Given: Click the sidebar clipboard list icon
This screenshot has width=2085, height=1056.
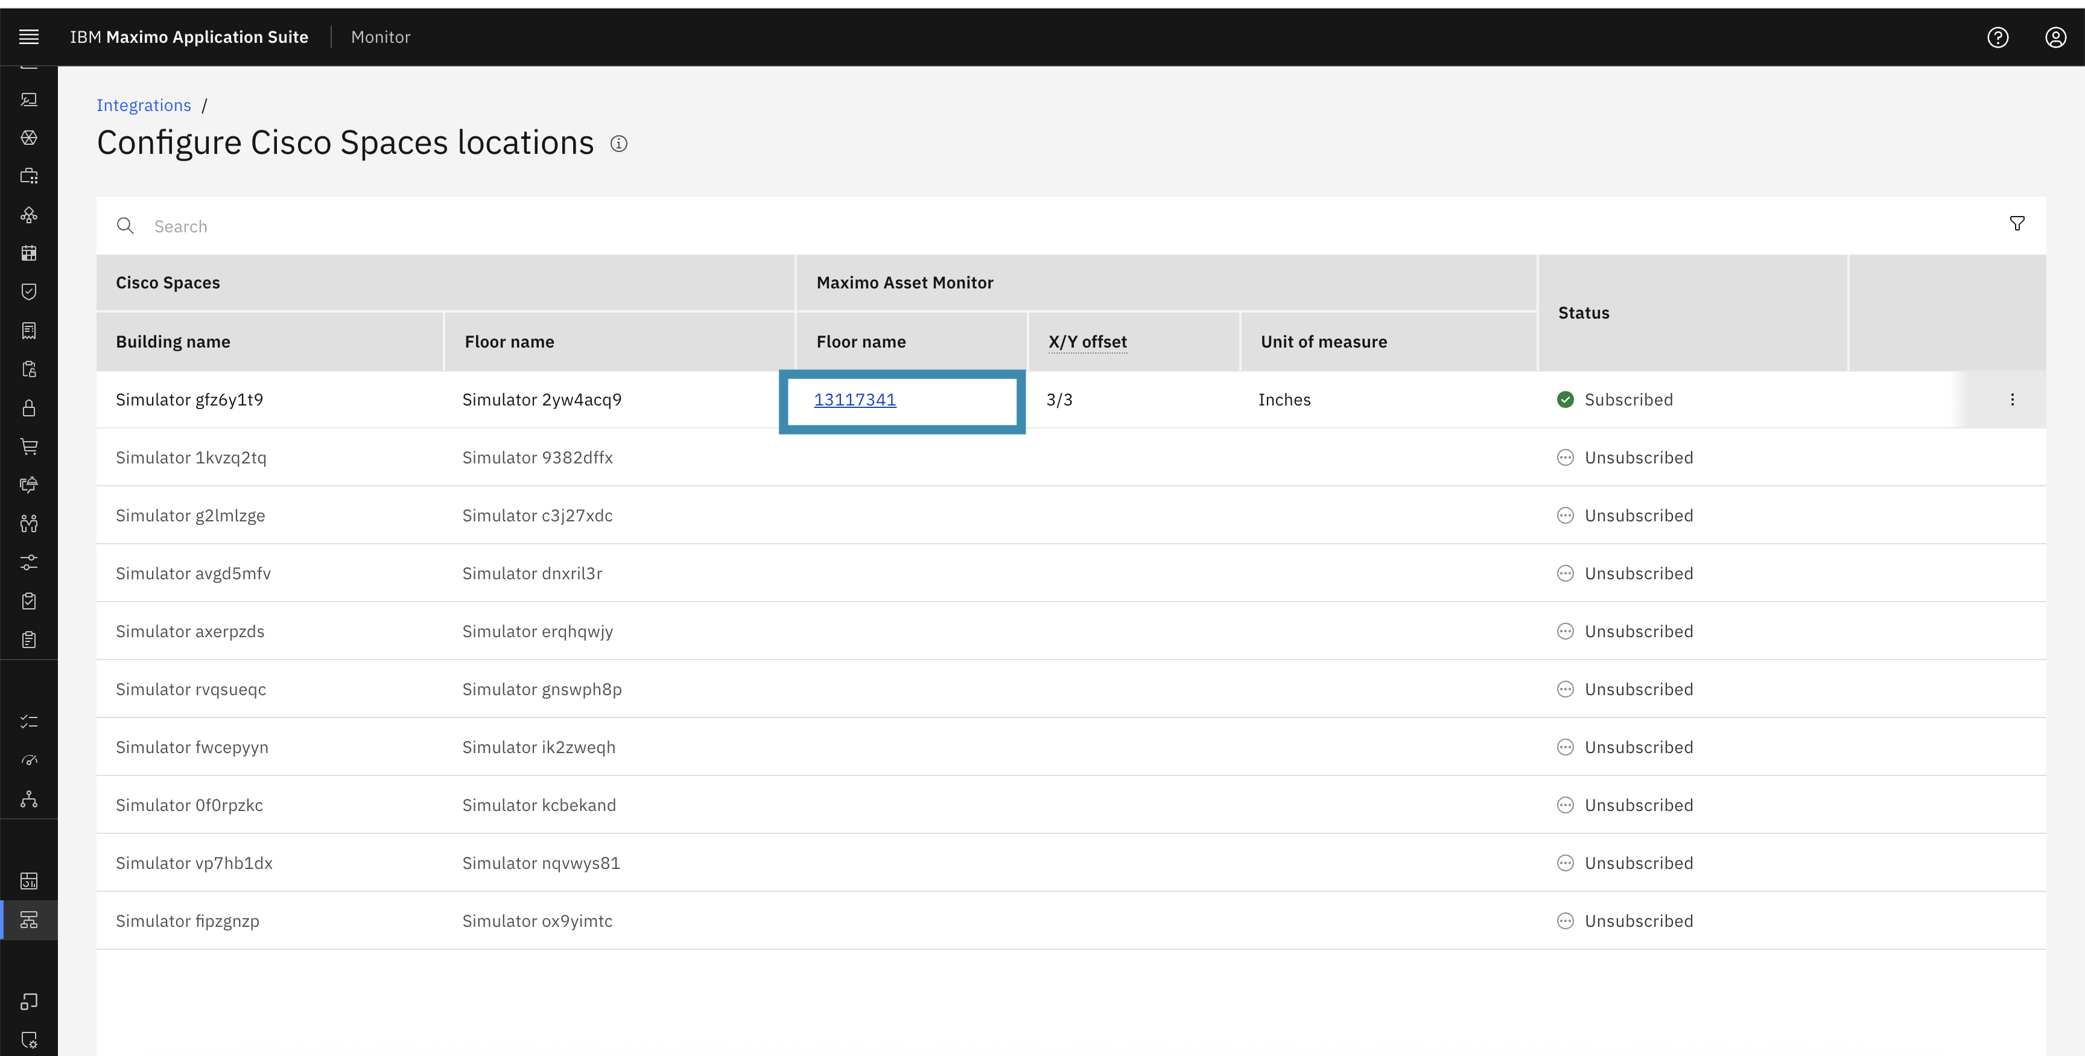Looking at the screenshot, I should [29, 640].
